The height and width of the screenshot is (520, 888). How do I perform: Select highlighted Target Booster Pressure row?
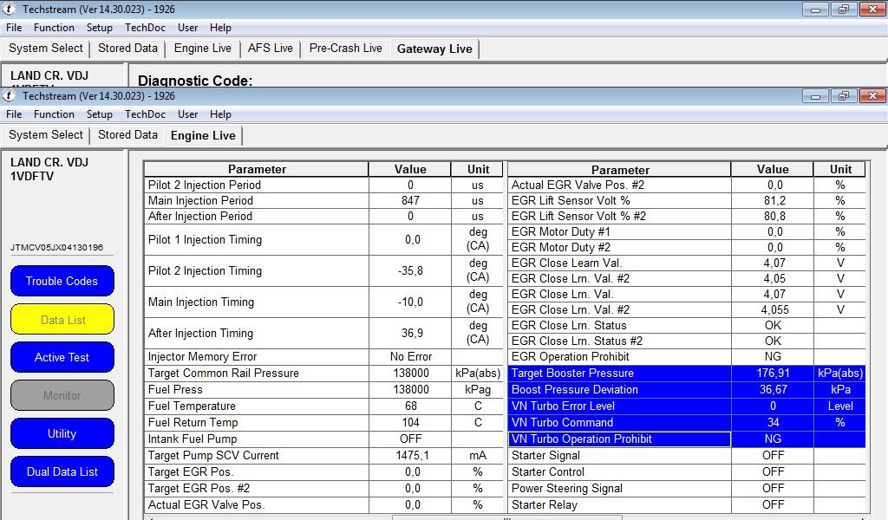tap(687, 373)
